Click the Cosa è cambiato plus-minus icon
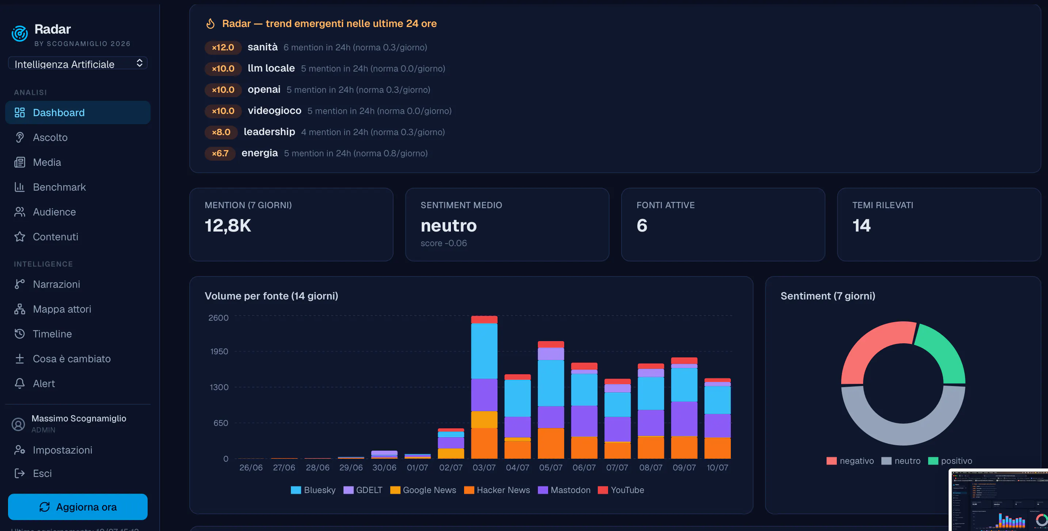The width and height of the screenshot is (1048, 531). click(19, 359)
